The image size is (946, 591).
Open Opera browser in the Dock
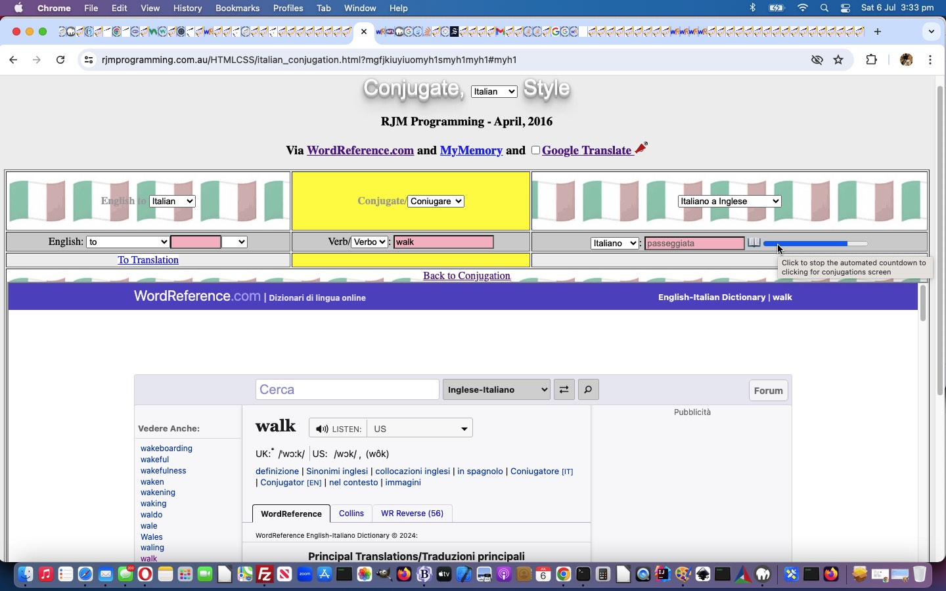145,575
